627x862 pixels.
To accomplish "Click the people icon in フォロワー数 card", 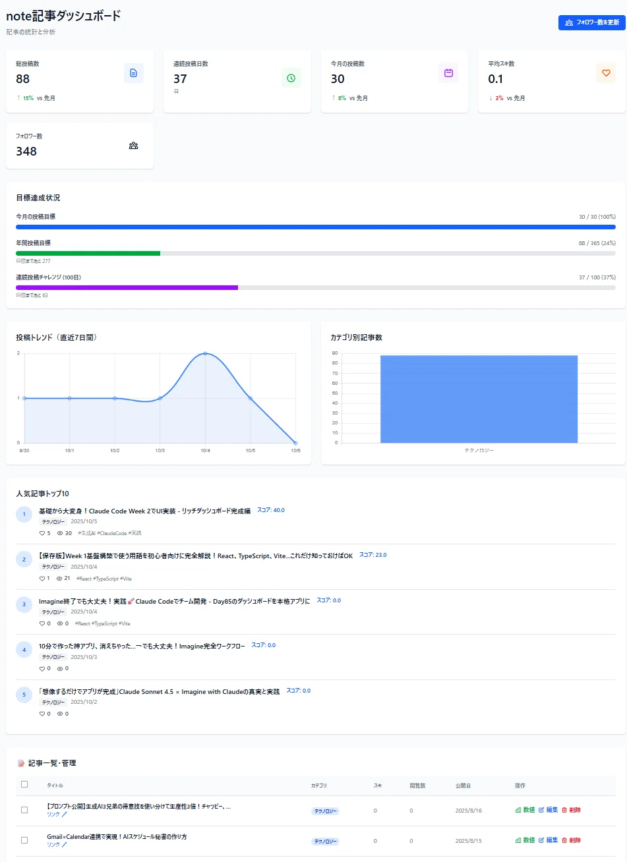I will (134, 146).
